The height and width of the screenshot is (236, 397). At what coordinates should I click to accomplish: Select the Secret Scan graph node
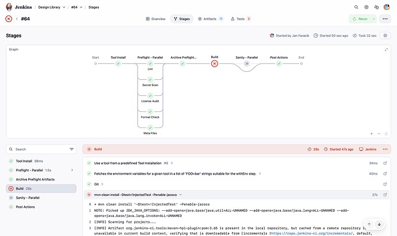pos(150,80)
